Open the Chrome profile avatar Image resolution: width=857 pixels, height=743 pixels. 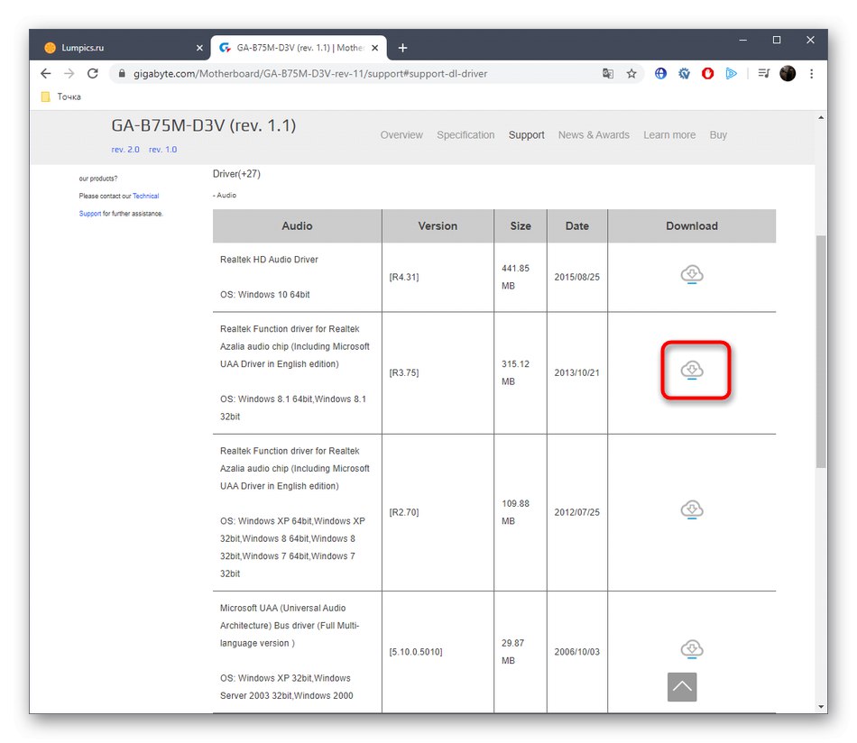click(788, 73)
